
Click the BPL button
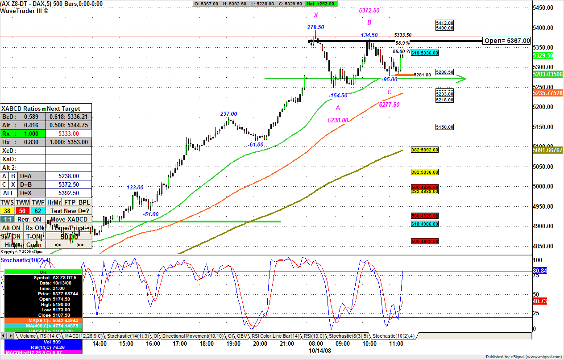pyautogui.click(x=84, y=202)
